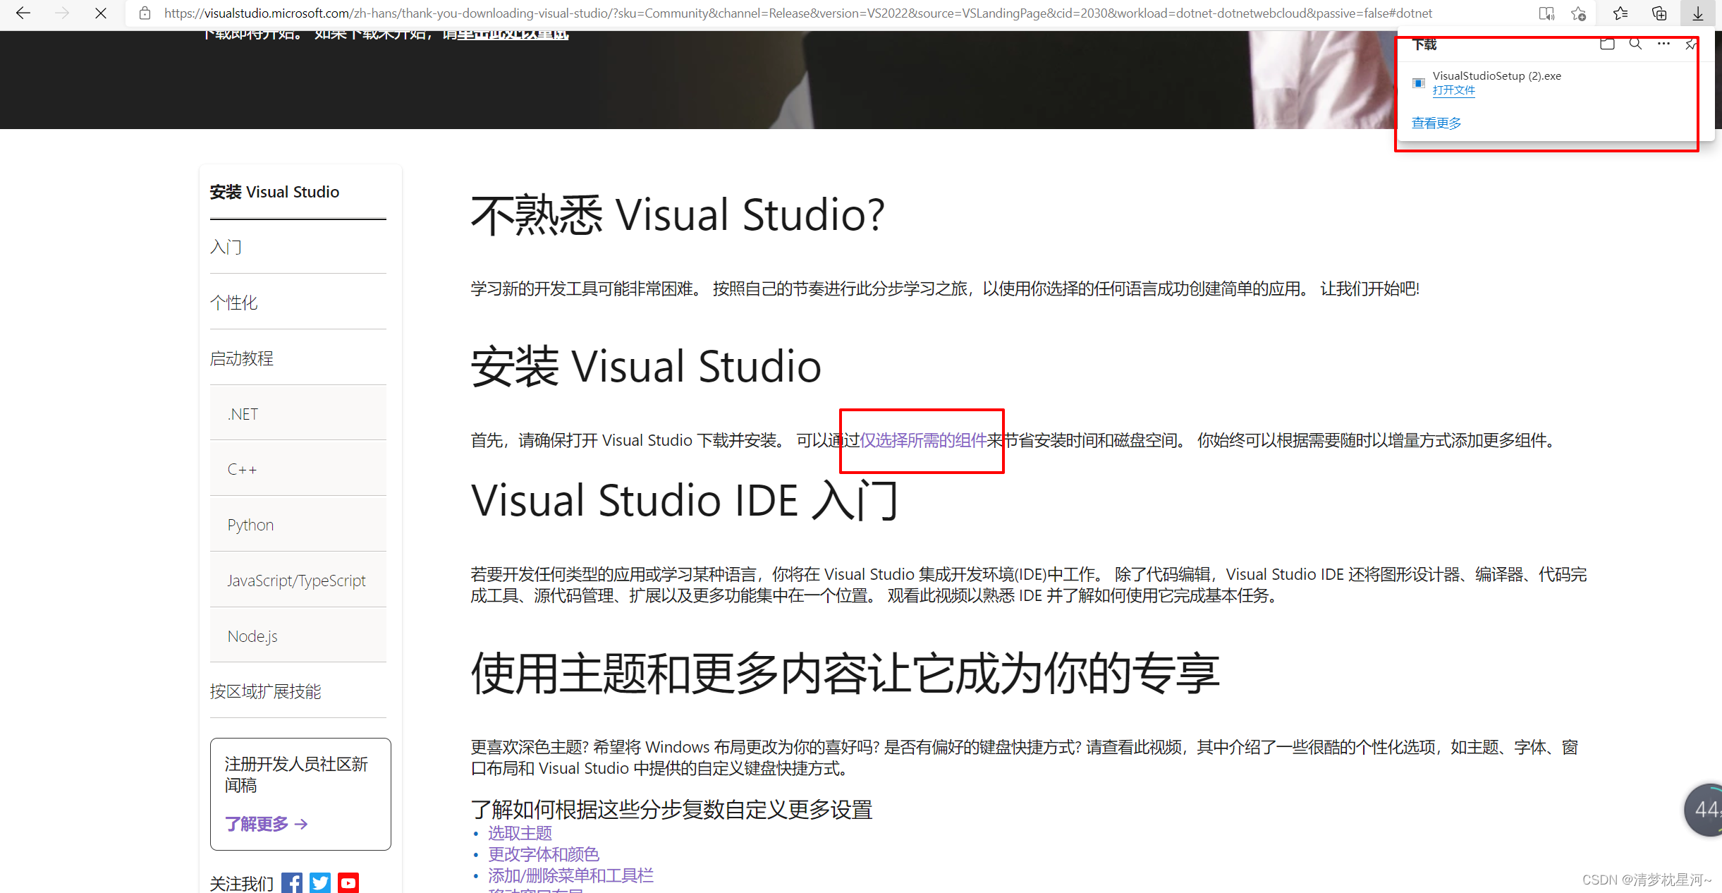Open the Favorites list icon
Screen dimensions: 1722x893
pyautogui.click(x=1620, y=13)
